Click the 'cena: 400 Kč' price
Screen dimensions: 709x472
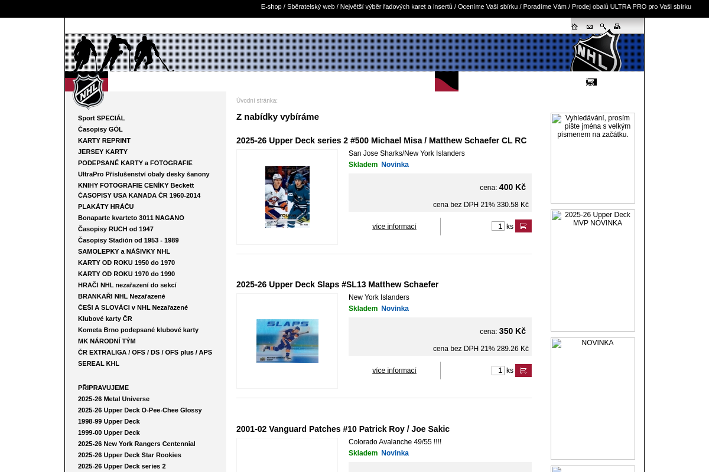coord(503,187)
